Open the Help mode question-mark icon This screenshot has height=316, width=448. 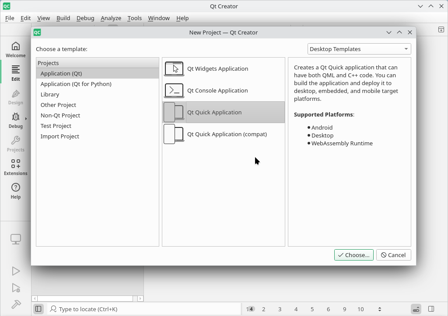[x=15, y=192]
